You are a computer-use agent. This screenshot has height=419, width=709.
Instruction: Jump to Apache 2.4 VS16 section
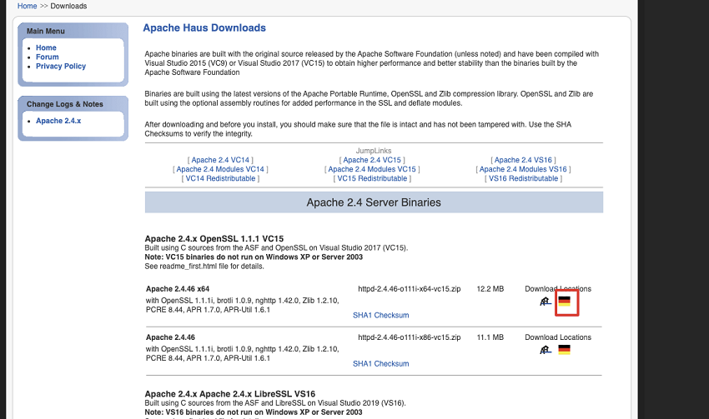[523, 160]
